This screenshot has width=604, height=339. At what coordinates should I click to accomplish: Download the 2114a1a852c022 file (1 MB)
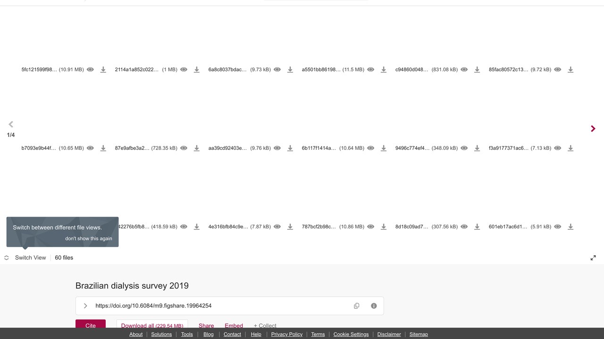tap(196, 70)
